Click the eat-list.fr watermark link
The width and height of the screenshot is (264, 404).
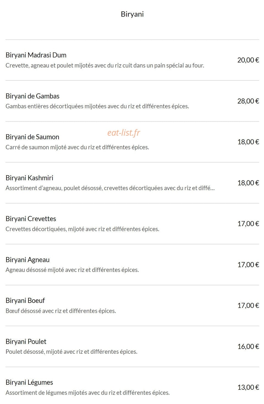[124, 133]
